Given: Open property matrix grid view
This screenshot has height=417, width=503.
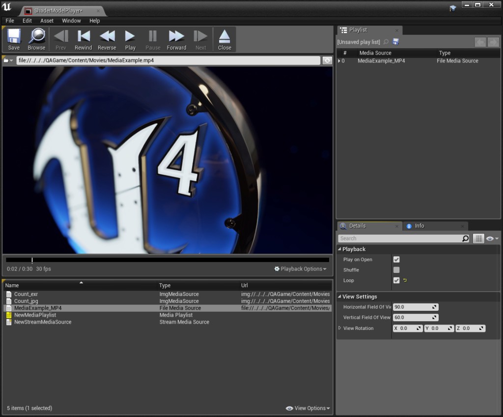Looking at the screenshot, I should pos(478,238).
